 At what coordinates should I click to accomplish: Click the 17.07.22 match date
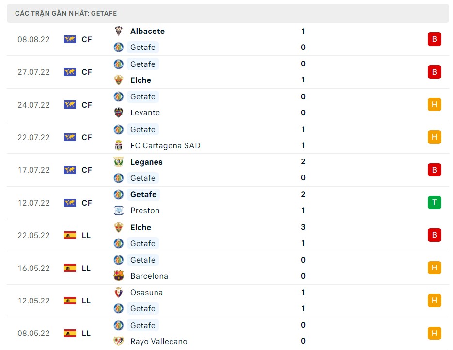click(33, 170)
